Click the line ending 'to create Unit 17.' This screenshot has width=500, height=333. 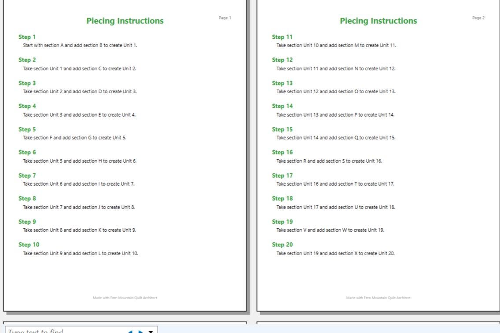(335, 184)
